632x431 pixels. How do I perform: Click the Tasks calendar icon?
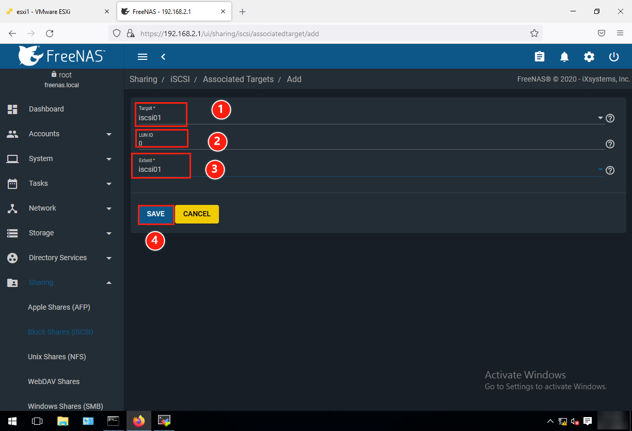pos(12,183)
